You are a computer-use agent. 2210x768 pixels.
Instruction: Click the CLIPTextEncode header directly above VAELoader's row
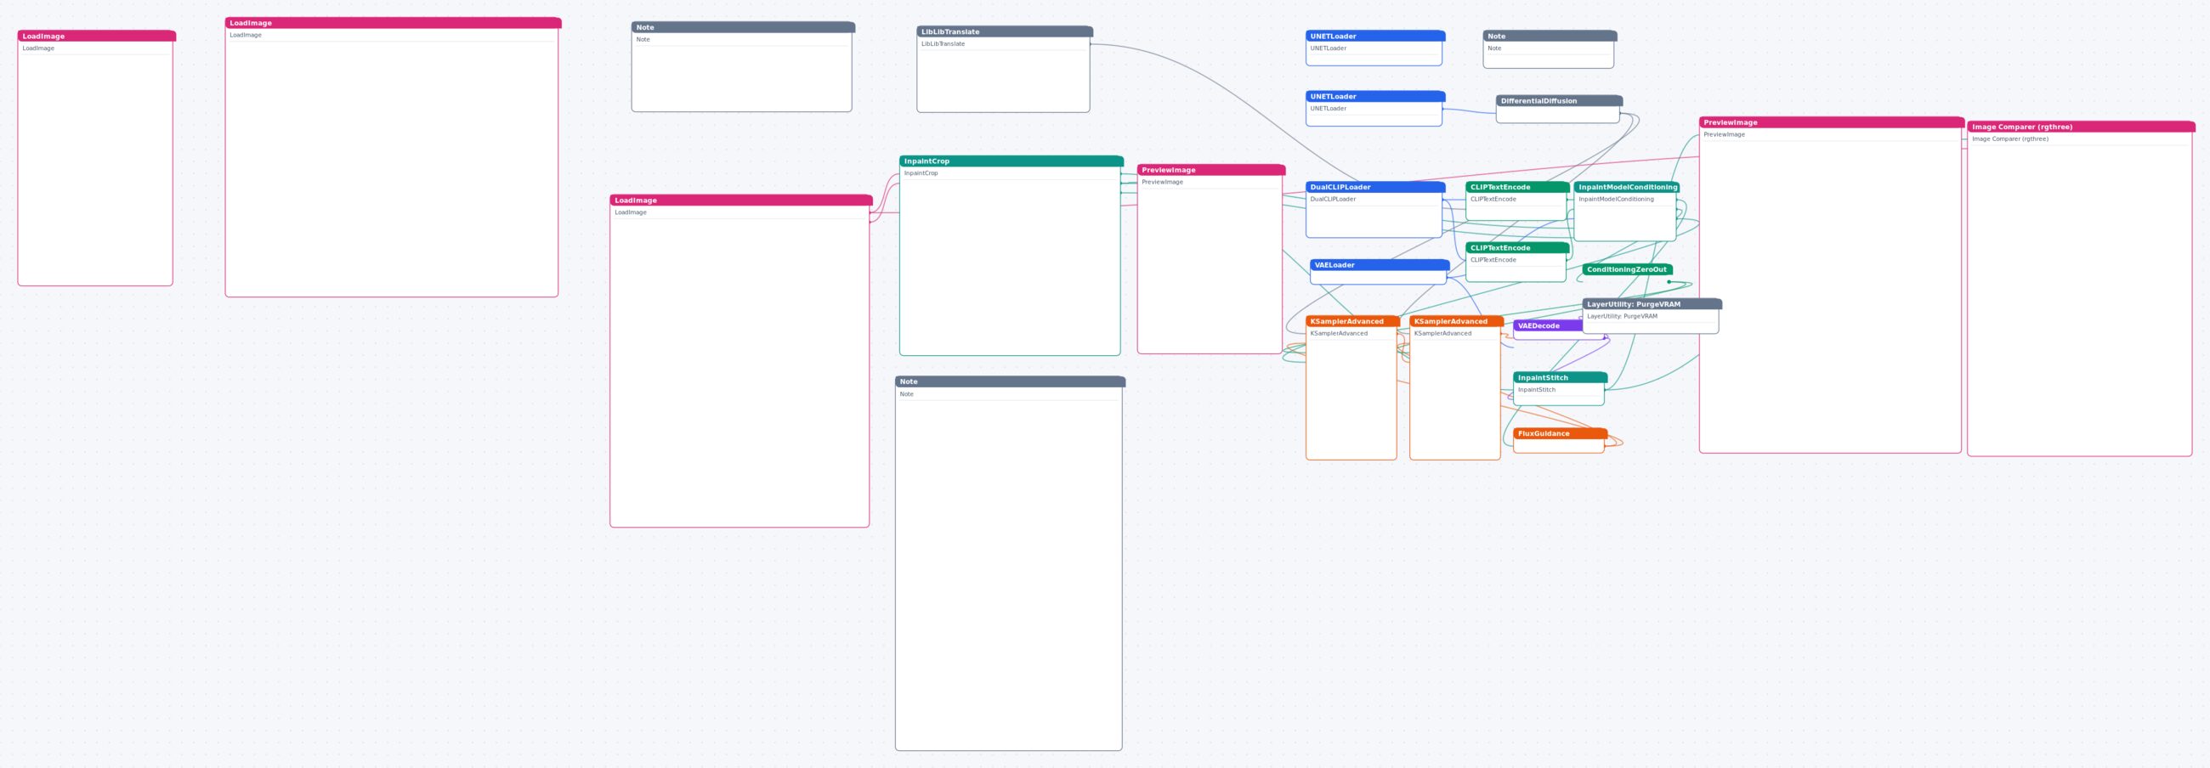(1516, 248)
